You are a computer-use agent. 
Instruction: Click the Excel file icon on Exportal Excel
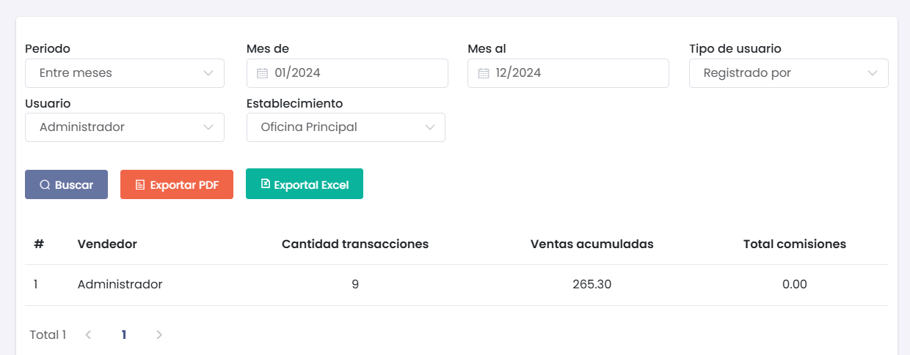(x=266, y=184)
